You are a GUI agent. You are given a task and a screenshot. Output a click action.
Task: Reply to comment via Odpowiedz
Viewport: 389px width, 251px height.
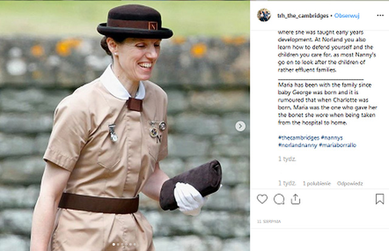click(350, 184)
